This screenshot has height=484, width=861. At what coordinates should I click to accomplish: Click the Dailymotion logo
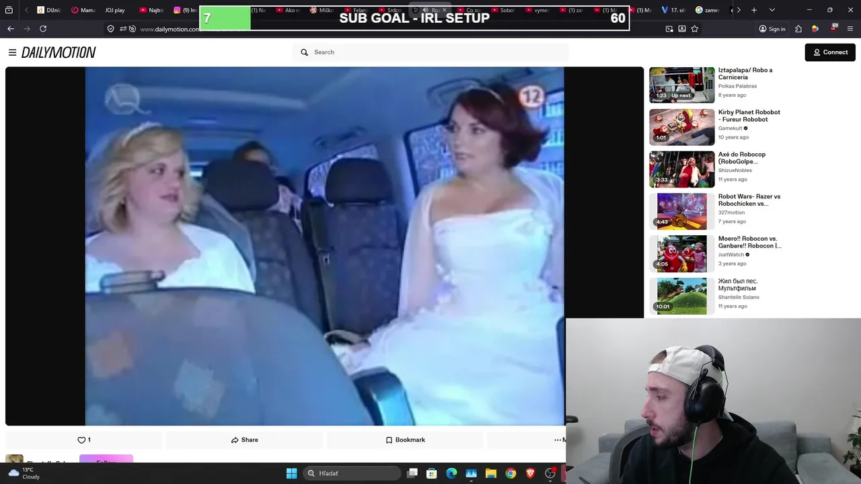[x=59, y=52]
